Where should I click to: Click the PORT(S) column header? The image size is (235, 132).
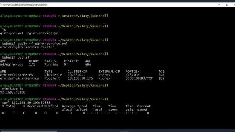pos(132,71)
